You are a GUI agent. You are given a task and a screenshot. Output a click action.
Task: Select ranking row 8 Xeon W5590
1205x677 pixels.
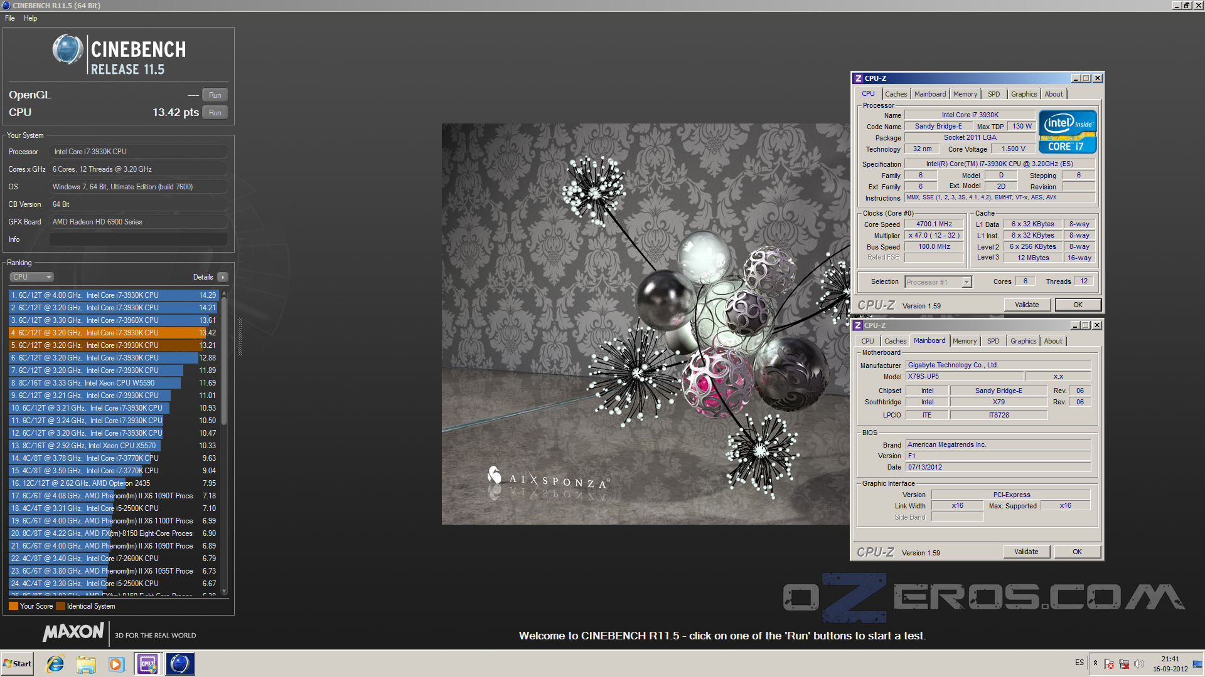pos(113,383)
